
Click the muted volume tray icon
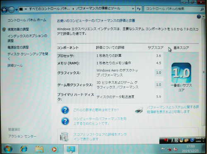point(176,149)
